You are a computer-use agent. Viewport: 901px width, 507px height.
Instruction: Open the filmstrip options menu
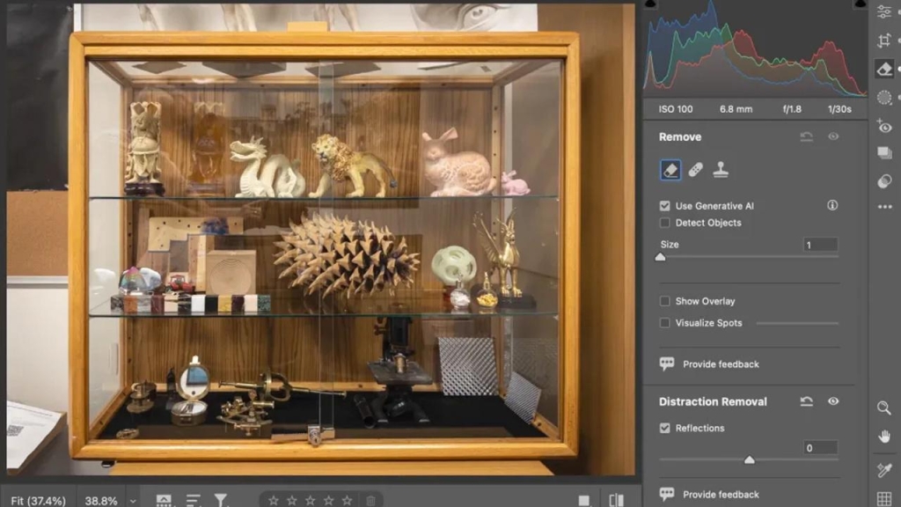(164, 501)
